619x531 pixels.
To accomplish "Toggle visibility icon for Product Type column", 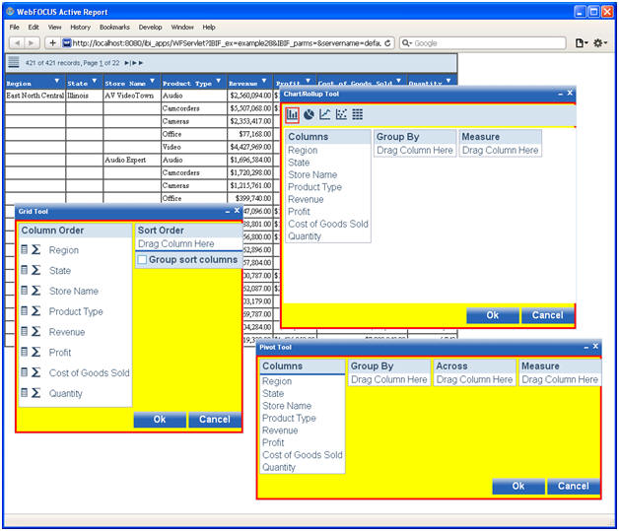I will click(x=24, y=311).
